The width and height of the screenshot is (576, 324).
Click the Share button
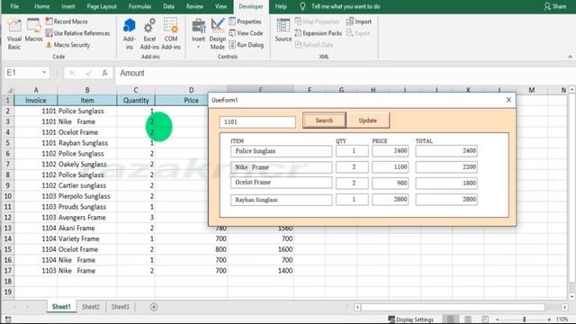pyautogui.click(x=555, y=6)
